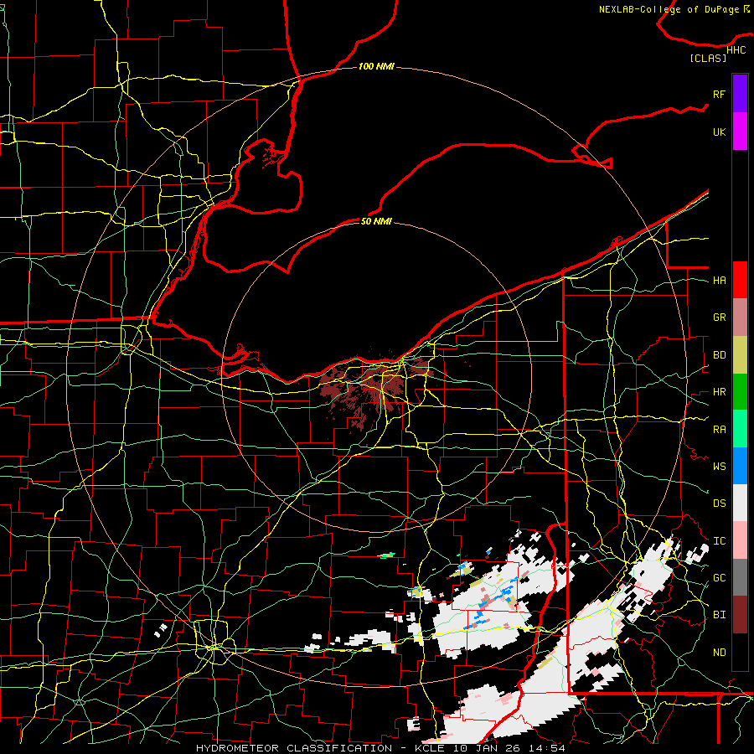Click the "HA" legend label
Viewport: 754px width, 754px height.
[719, 280]
